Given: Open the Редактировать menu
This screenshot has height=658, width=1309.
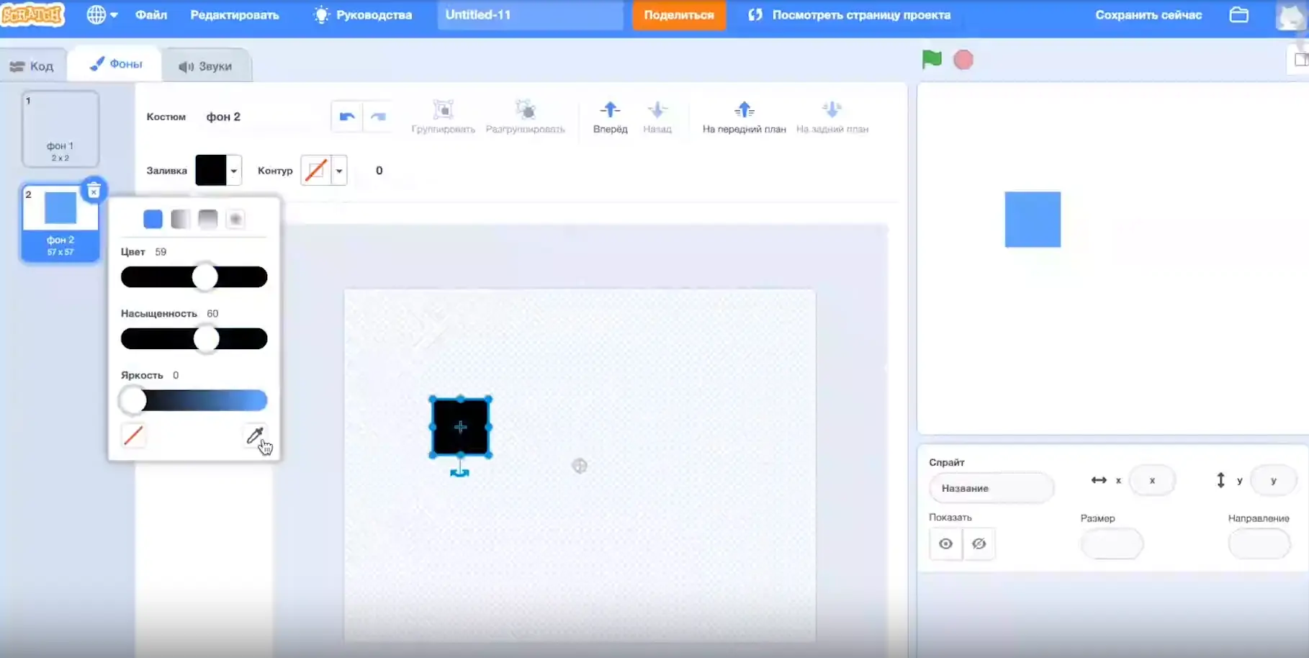Looking at the screenshot, I should pos(235,14).
